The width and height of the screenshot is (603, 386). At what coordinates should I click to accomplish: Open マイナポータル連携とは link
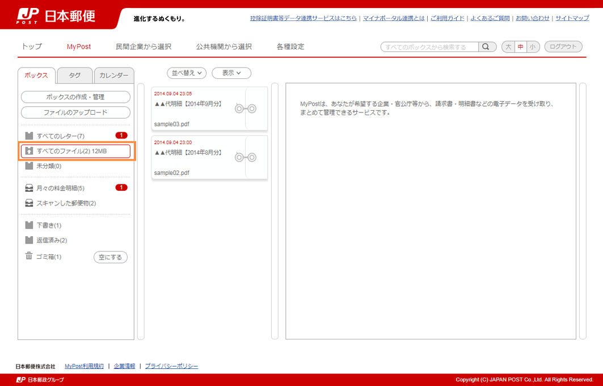point(394,18)
